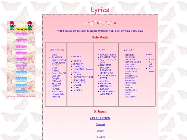Click FLAME song entry
Screen dimensions: 187x140
(78, 74)
